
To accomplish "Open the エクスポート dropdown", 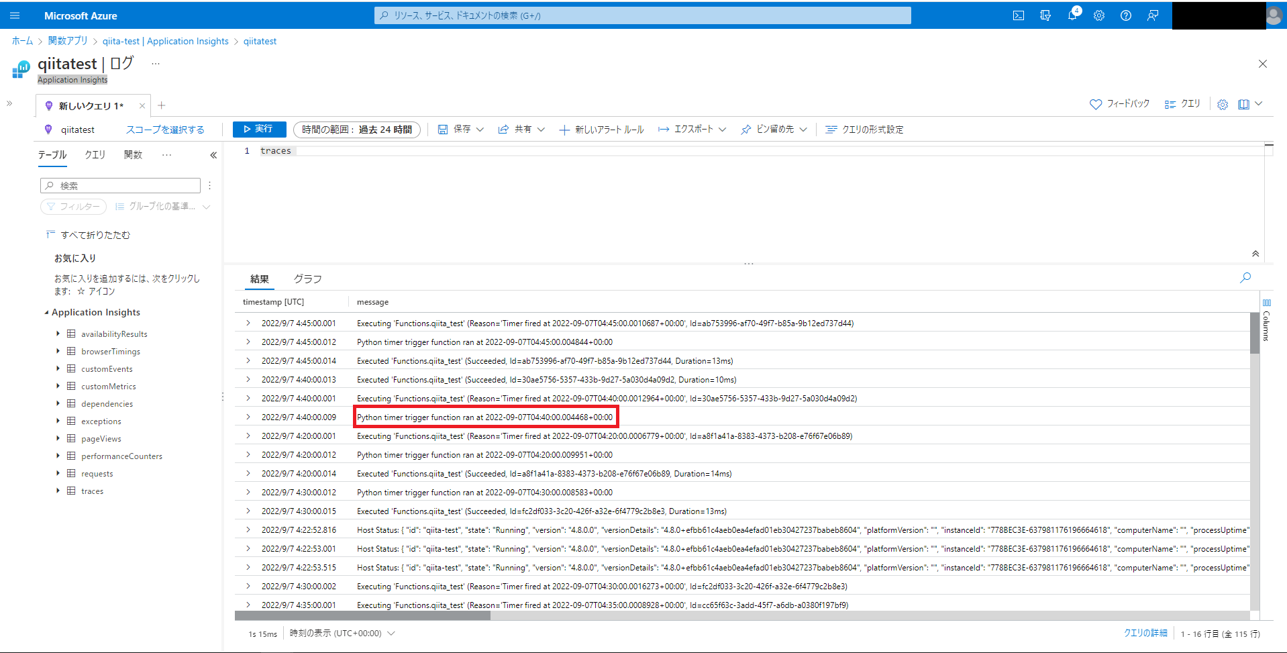I will click(x=692, y=130).
